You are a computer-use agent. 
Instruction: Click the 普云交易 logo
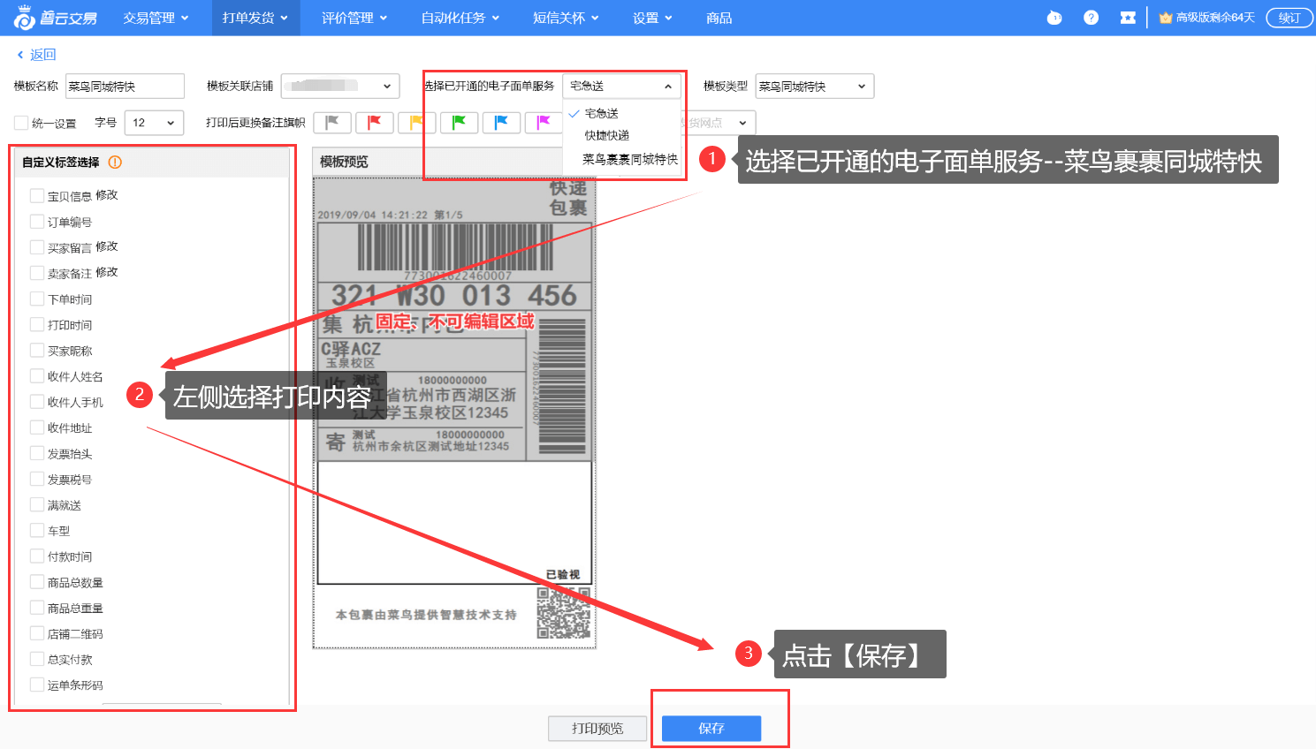tap(56, 17)
